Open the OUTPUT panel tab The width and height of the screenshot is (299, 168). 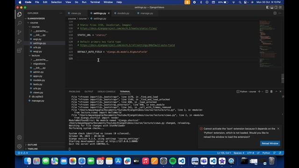pyautogui.click(x=89, y=91)
